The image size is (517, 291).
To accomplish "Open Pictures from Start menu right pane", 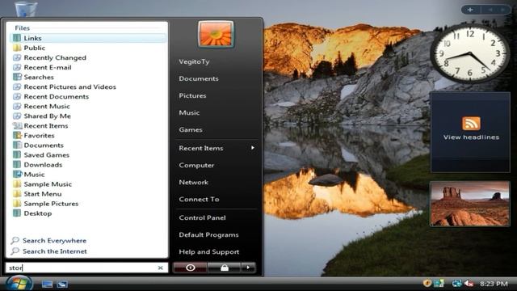I will (192, 95).
